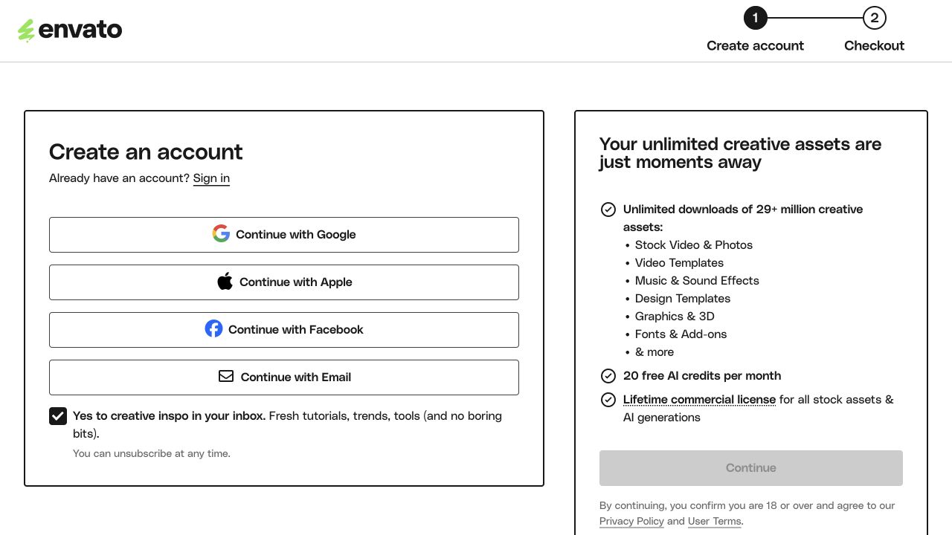
Task: Click Graphics & 3D list item
Action: [675, 317]
